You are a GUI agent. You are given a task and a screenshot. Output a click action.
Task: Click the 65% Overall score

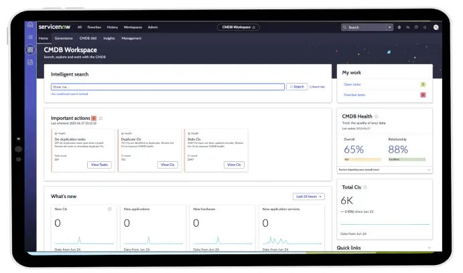(354, 149)
